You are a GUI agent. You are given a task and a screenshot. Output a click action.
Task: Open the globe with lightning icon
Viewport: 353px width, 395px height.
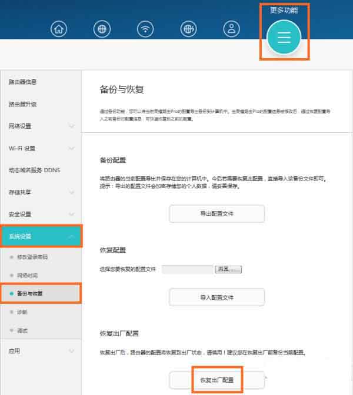tap(189, 29)
